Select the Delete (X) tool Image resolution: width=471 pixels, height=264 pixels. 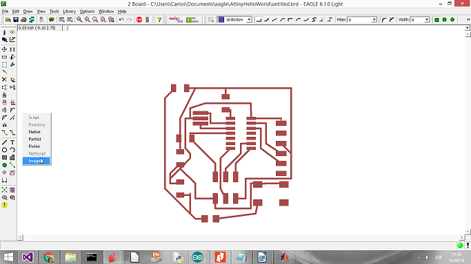coord(5,80)
